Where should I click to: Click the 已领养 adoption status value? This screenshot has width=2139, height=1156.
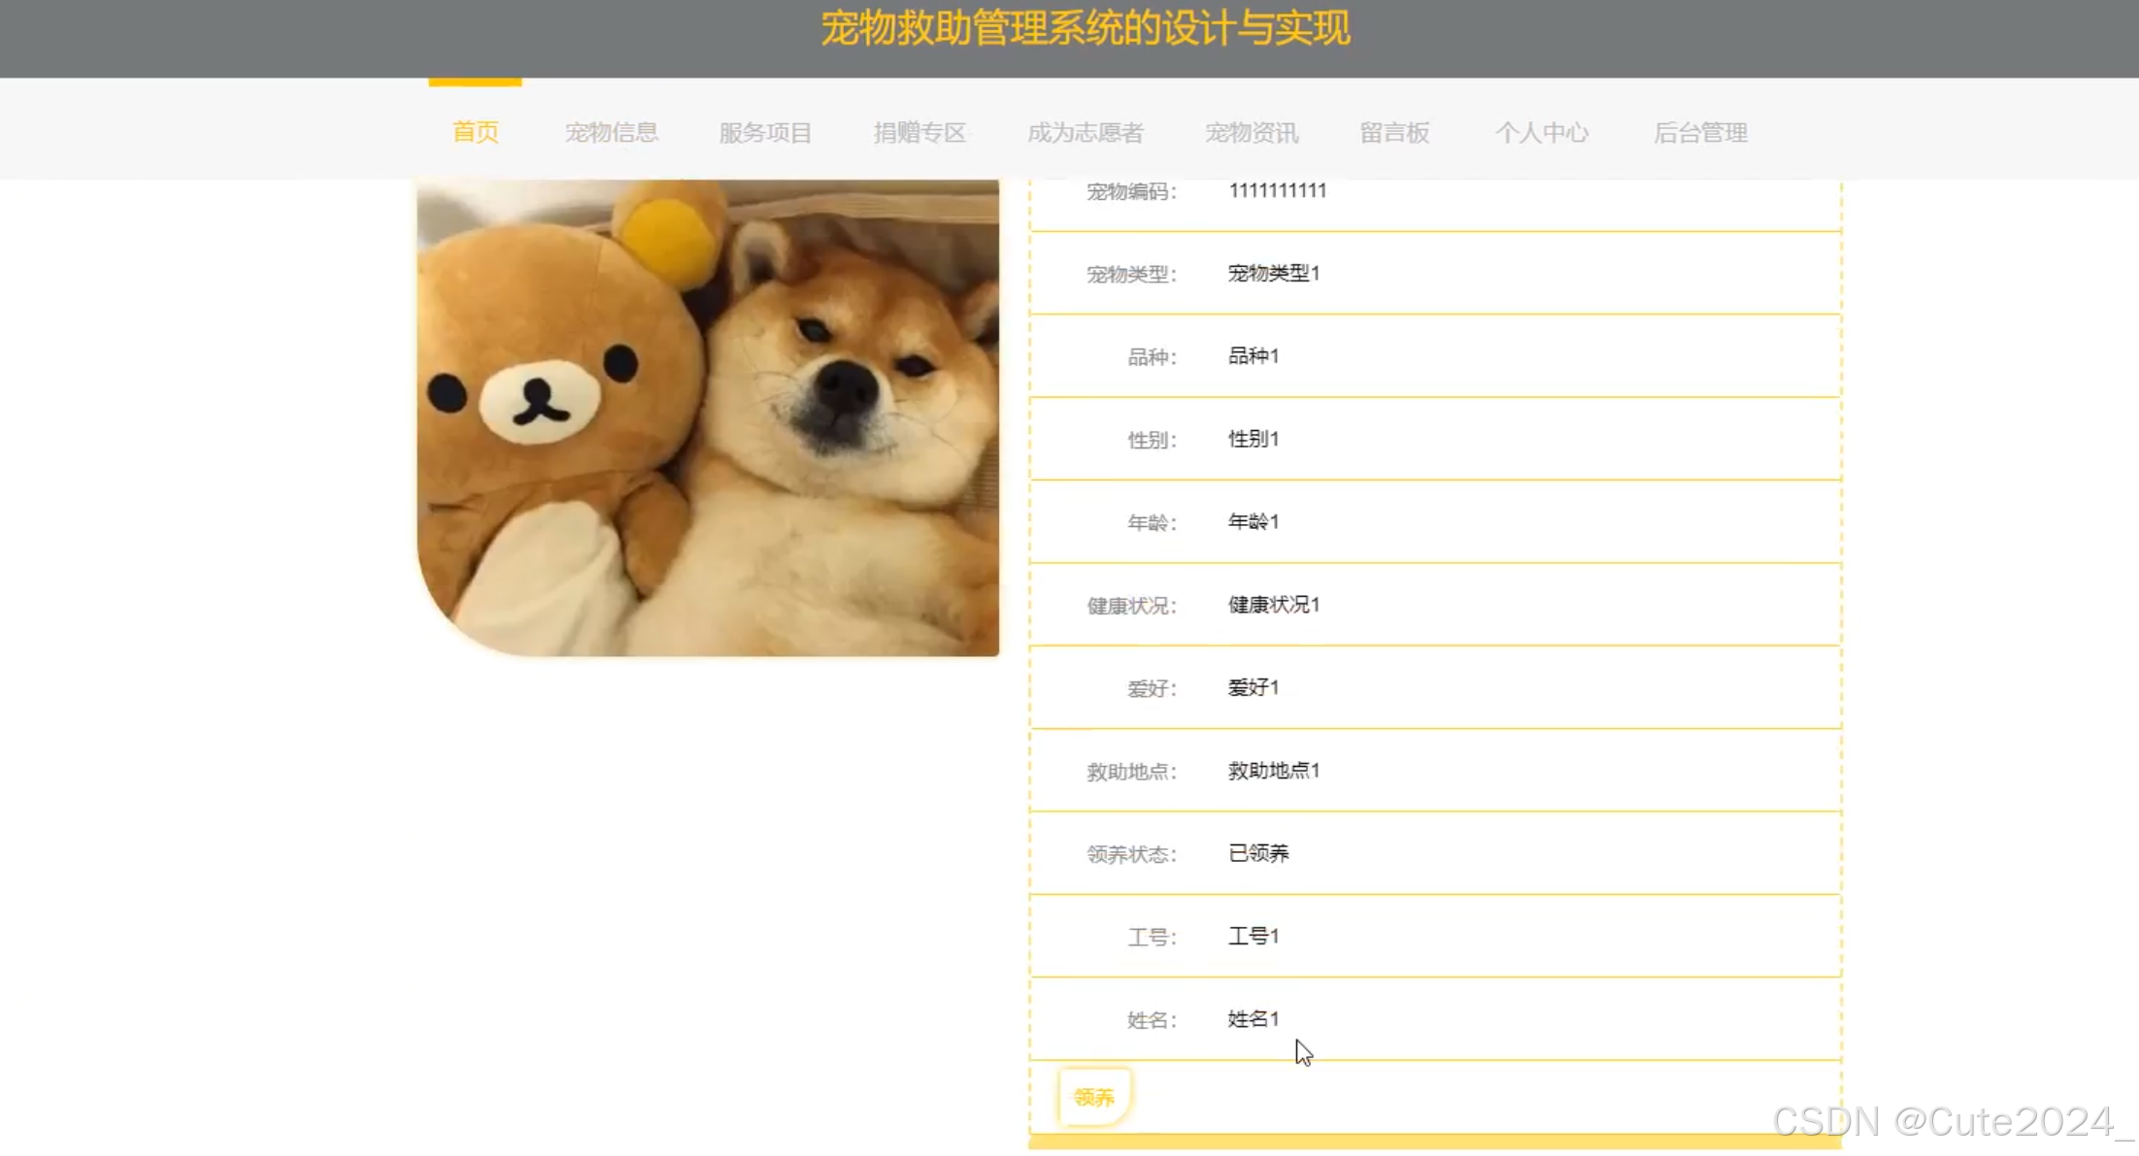click(x=1258, y=853)
